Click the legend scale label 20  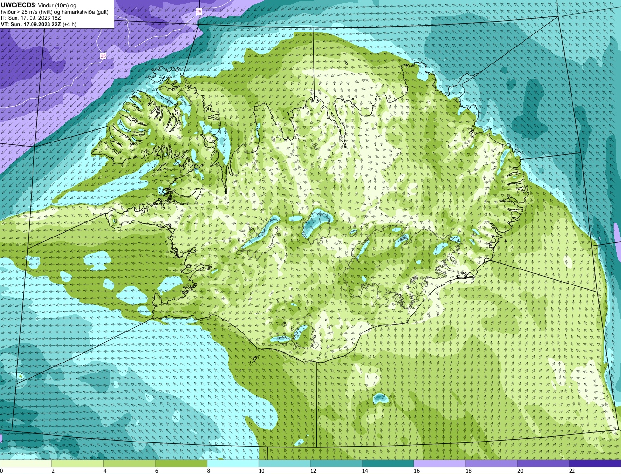[520, 471]
